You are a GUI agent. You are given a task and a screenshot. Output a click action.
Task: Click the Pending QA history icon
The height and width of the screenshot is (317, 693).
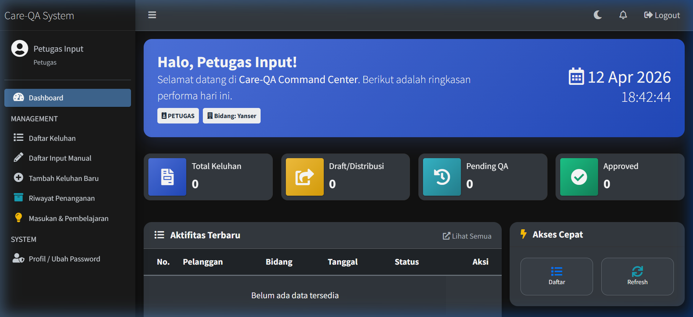[x=442, y=177]
